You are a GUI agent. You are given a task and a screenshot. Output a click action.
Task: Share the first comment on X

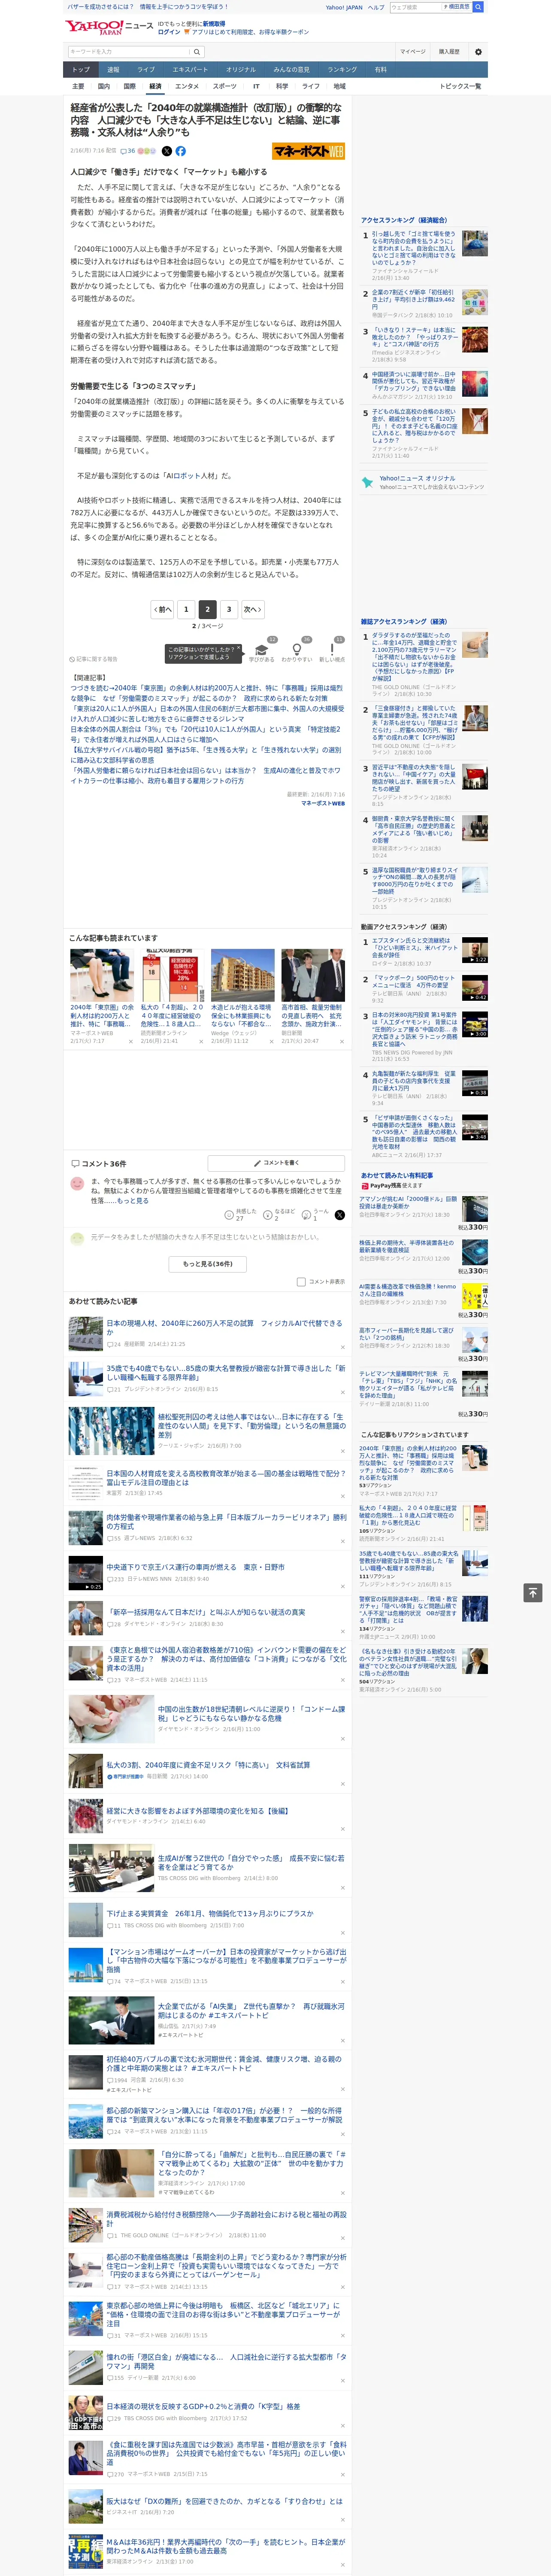point(340,1214)
